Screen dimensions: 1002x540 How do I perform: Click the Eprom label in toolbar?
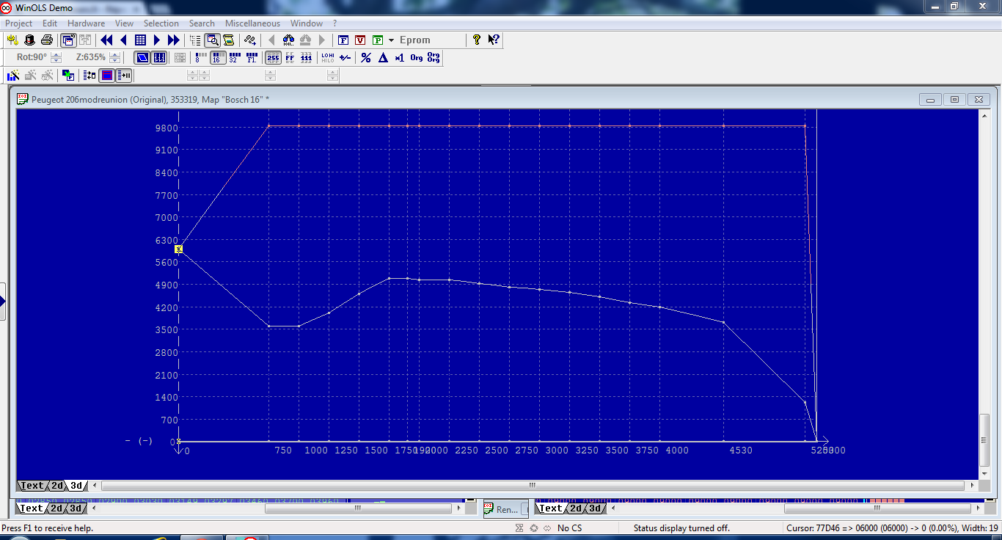coord(414,40)
